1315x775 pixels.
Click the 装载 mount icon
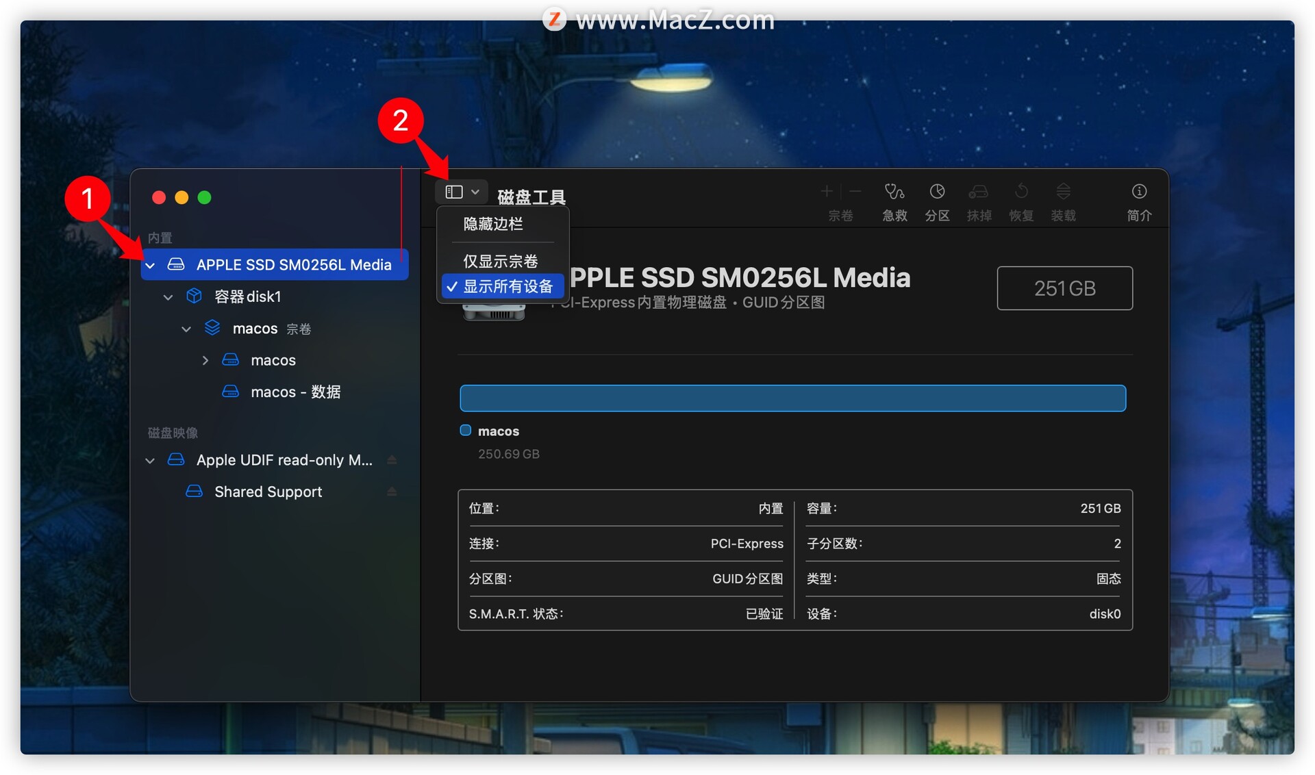[1063, 192]
